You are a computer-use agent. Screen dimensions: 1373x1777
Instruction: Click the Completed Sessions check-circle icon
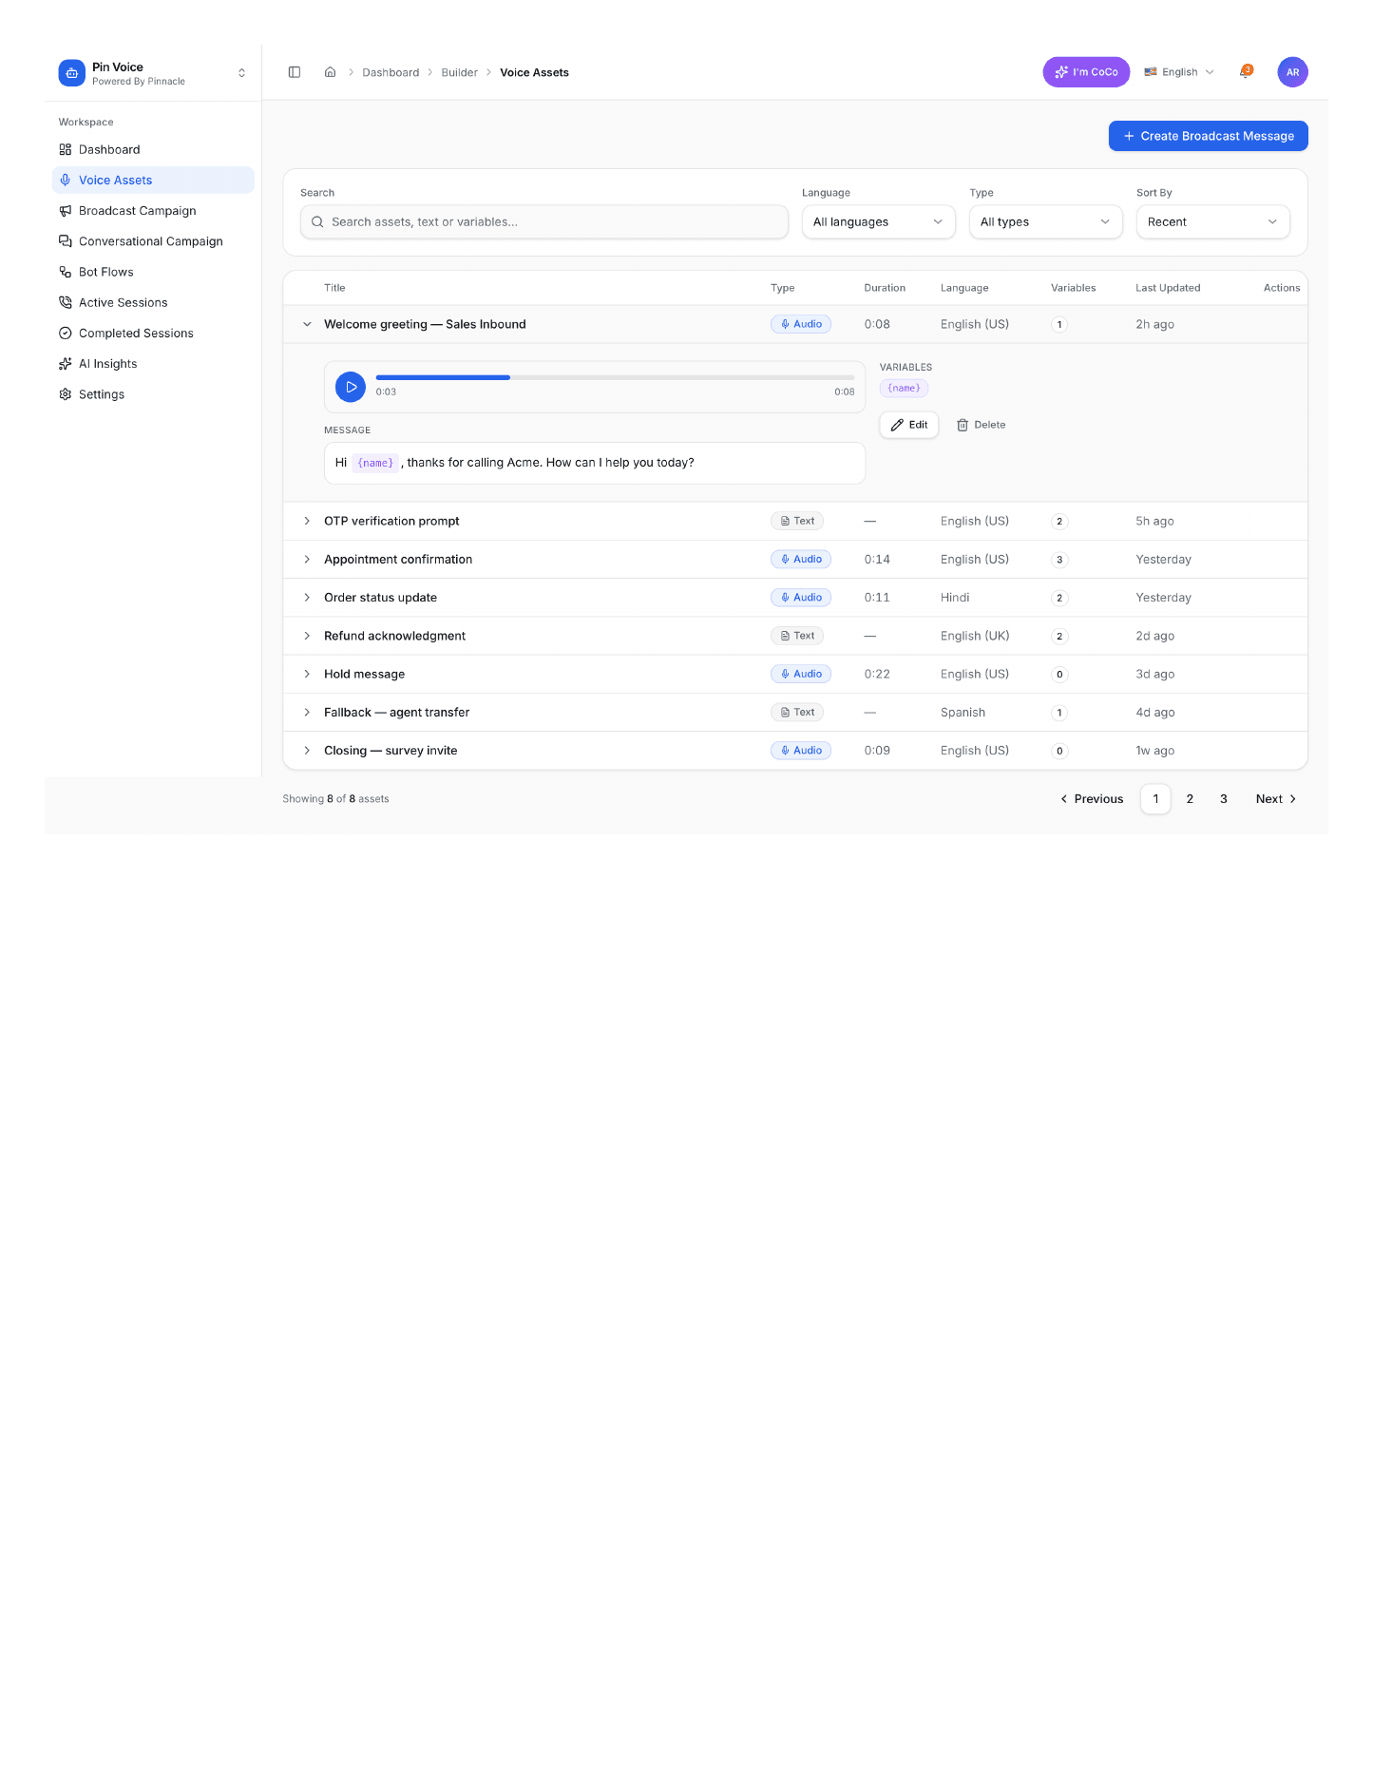(x=66, y=333)
